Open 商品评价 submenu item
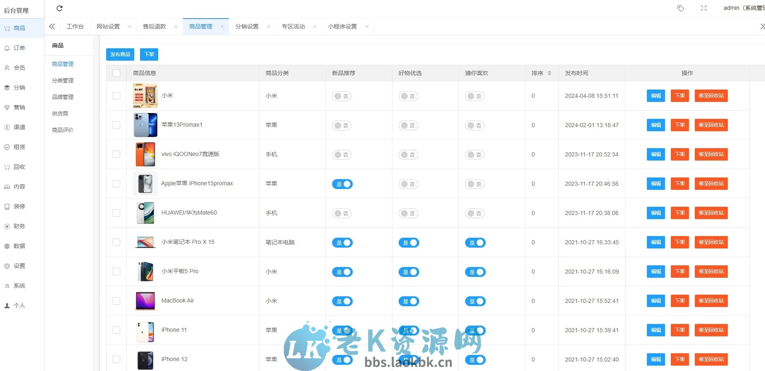 (x=63, y=130)
